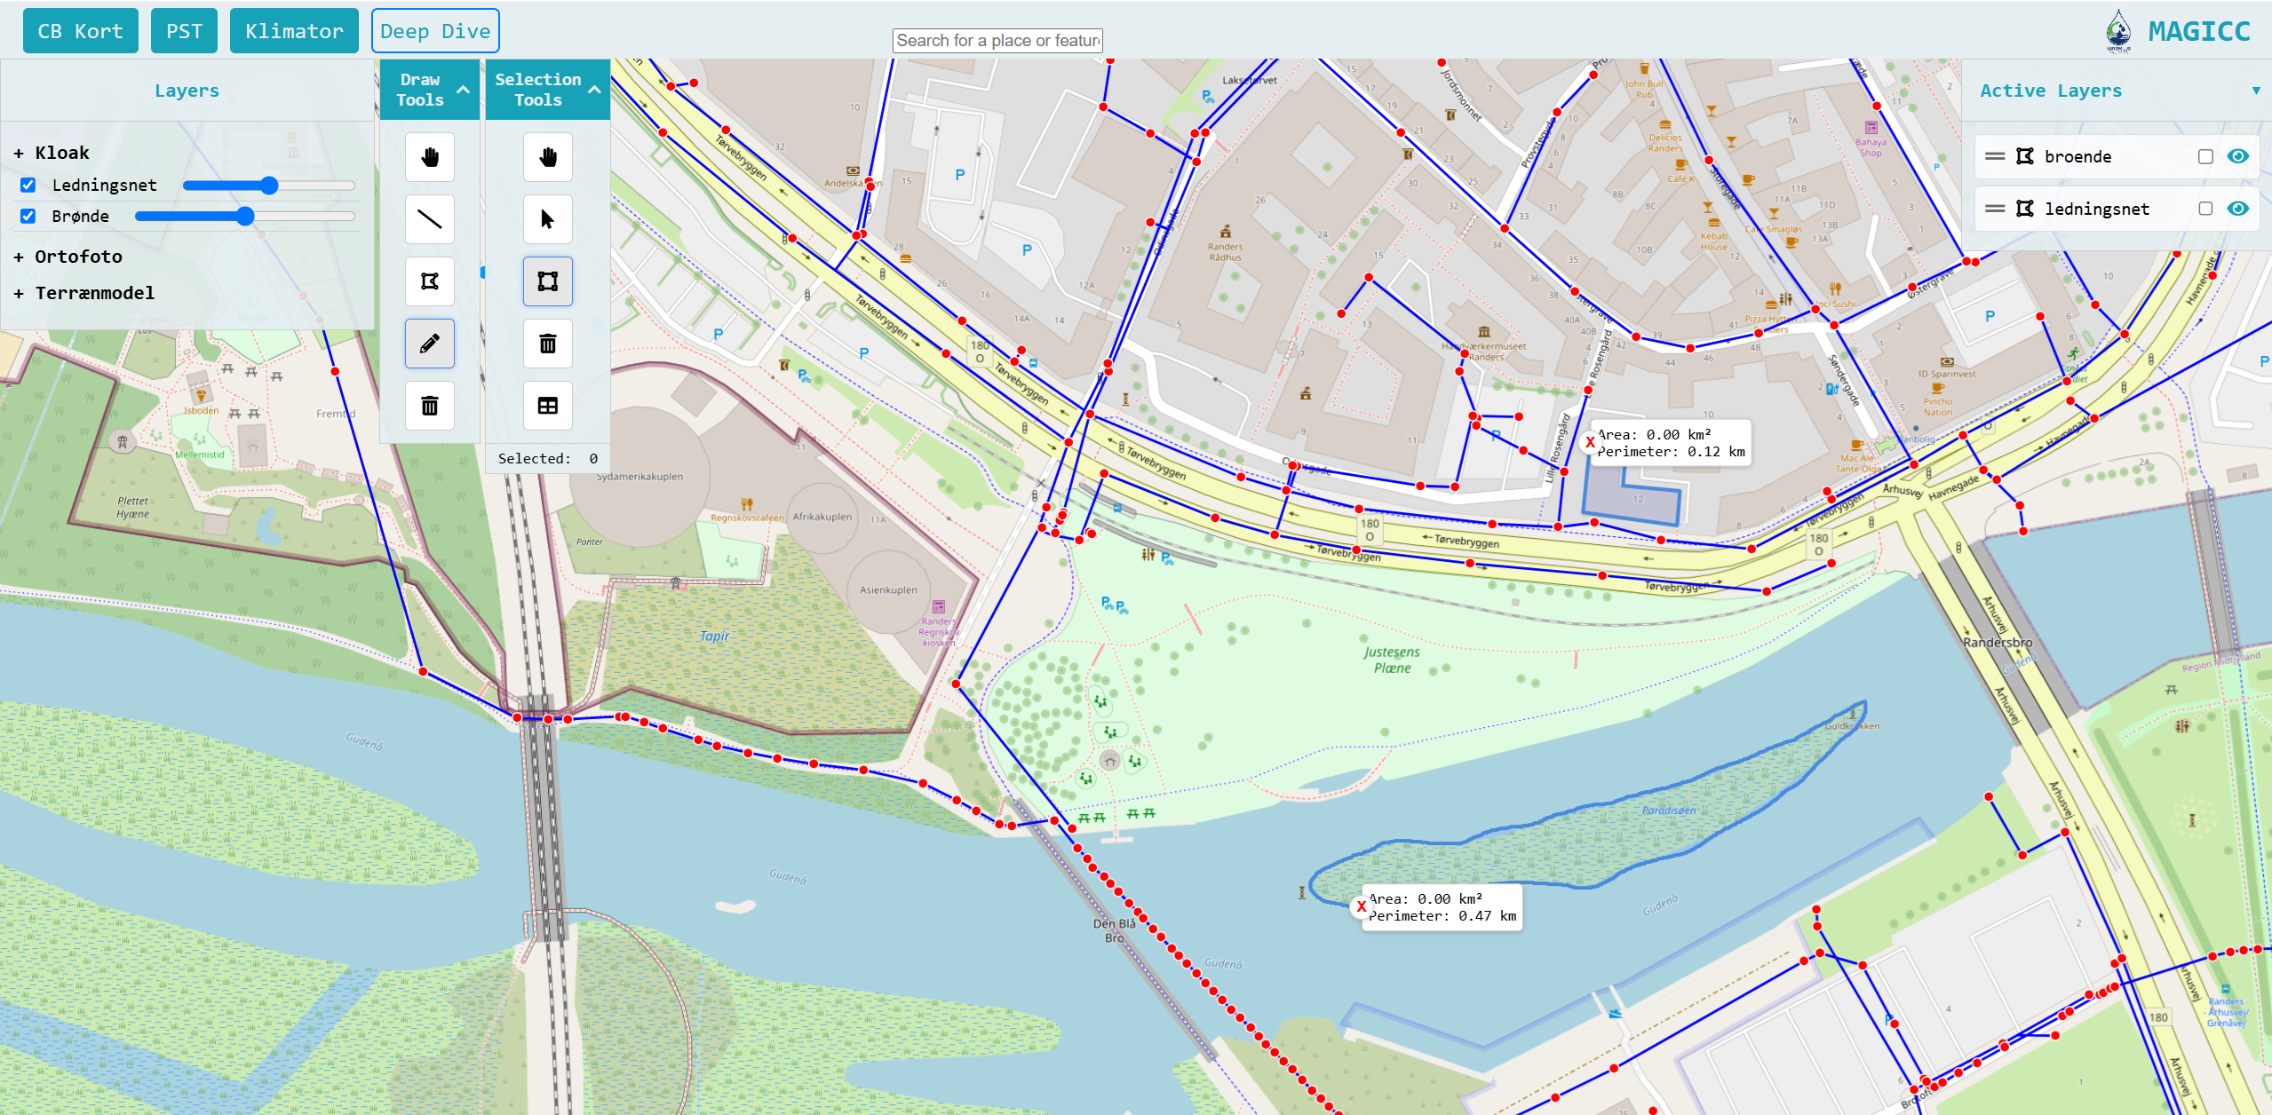Click the Deep Dive button

(434, 31)
